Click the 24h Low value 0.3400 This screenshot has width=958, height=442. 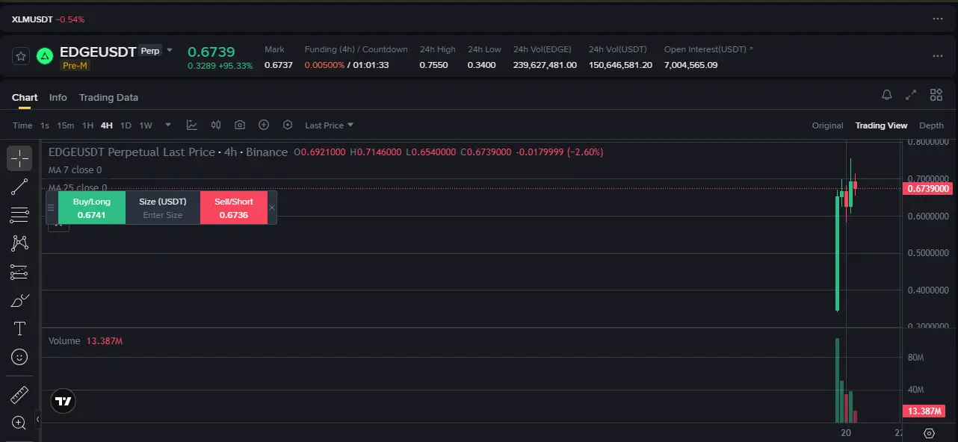[x=482, y=65]
